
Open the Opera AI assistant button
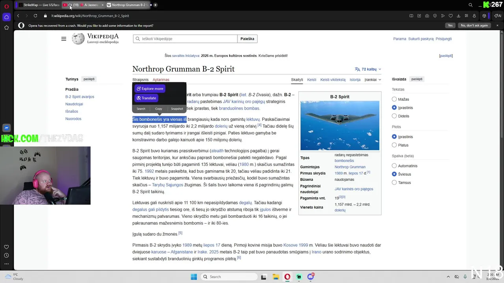click(x=497, y=16)
